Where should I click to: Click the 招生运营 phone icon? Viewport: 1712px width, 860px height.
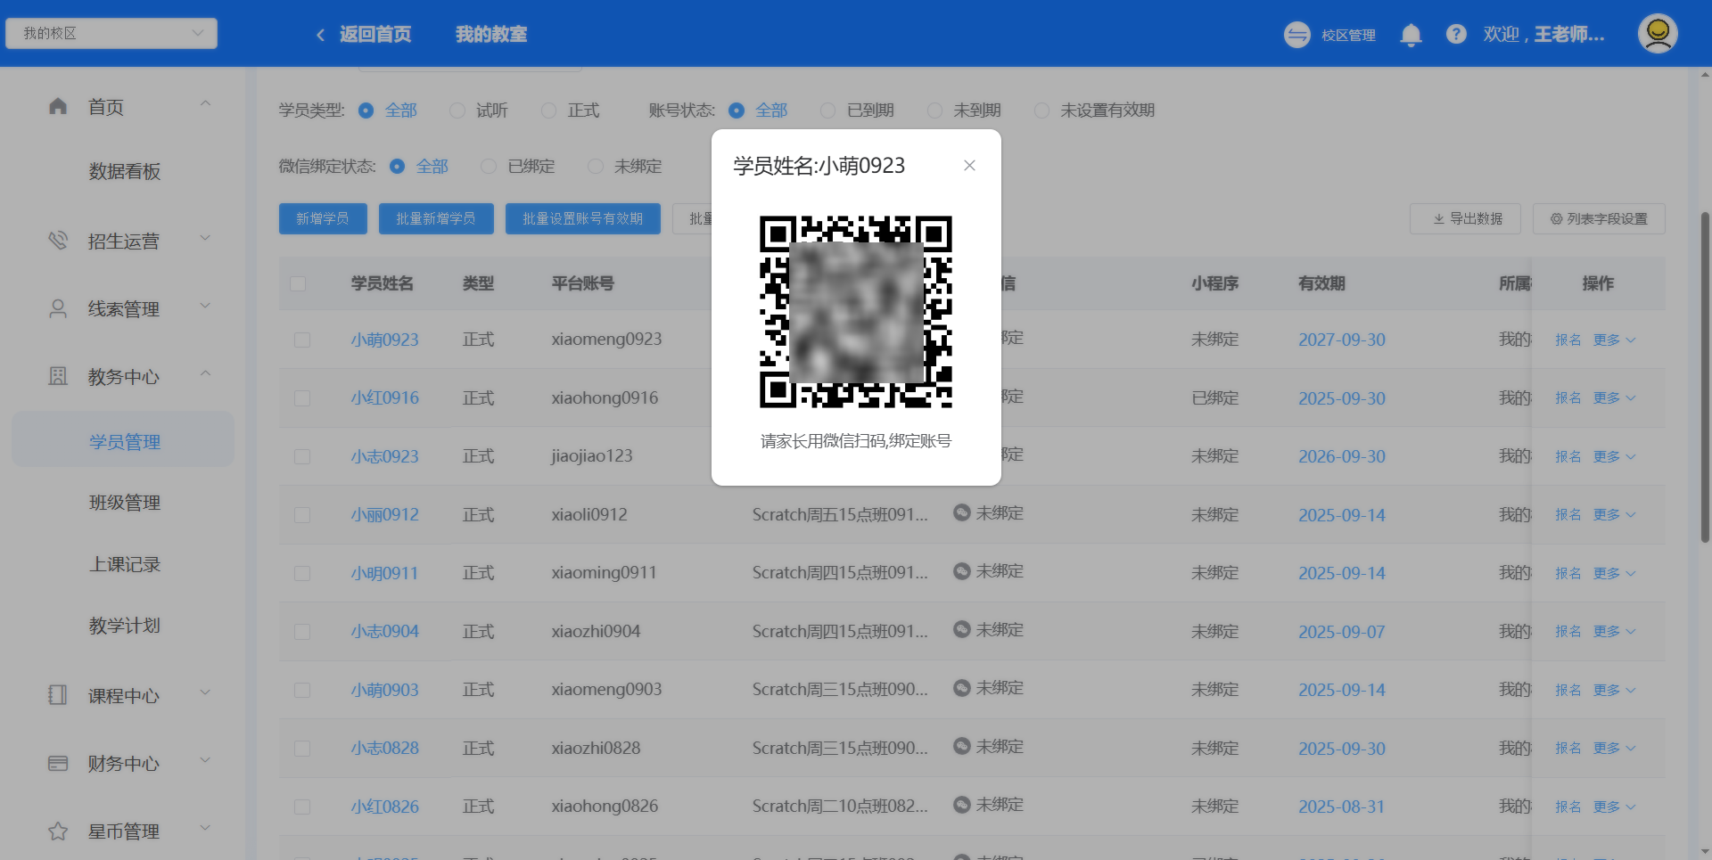pyautogui.click(x=58, y=241)
